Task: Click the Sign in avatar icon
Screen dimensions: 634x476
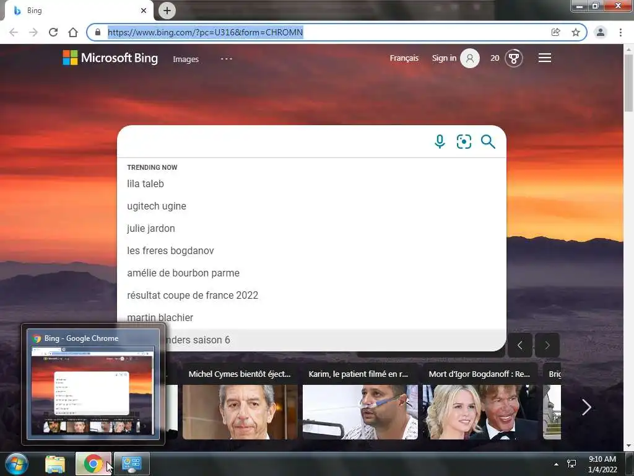Action: tap(470, 58)
